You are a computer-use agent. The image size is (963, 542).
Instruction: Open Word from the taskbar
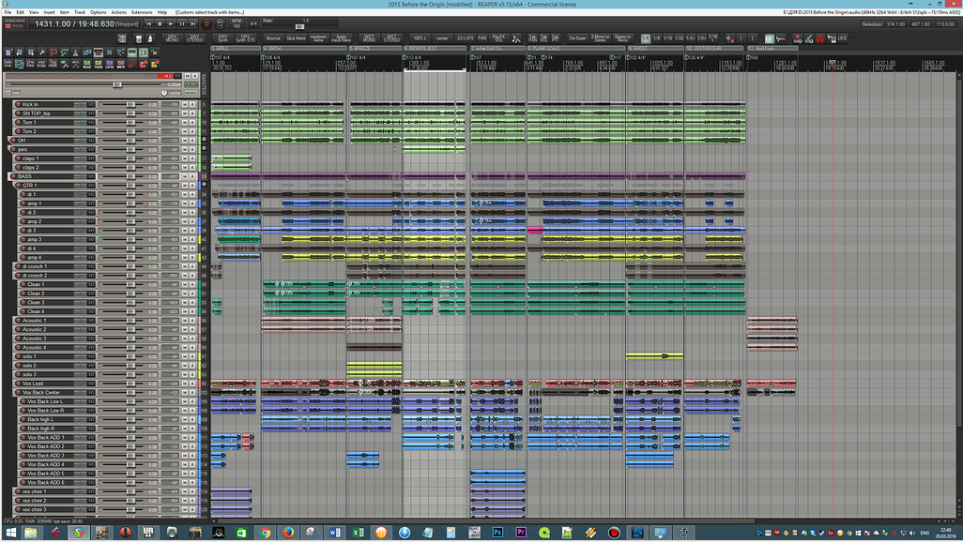[x=335, y=533]
